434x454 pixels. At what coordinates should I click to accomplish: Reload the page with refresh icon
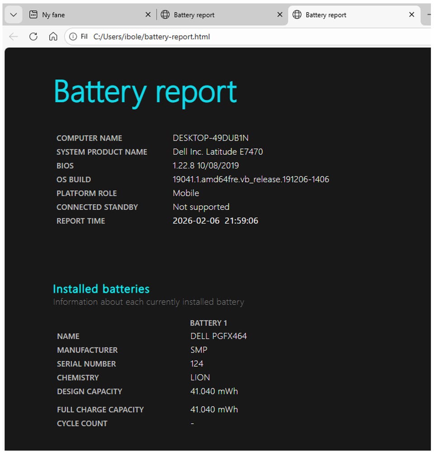(x=33, y=37)
